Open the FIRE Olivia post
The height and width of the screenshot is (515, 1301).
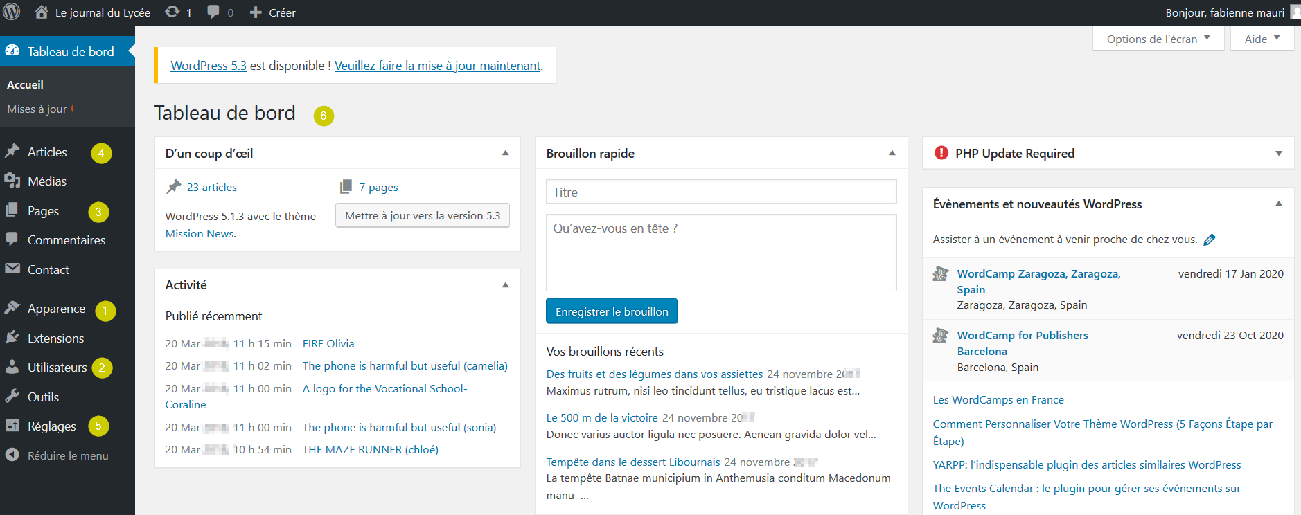(x=328, y=343)
